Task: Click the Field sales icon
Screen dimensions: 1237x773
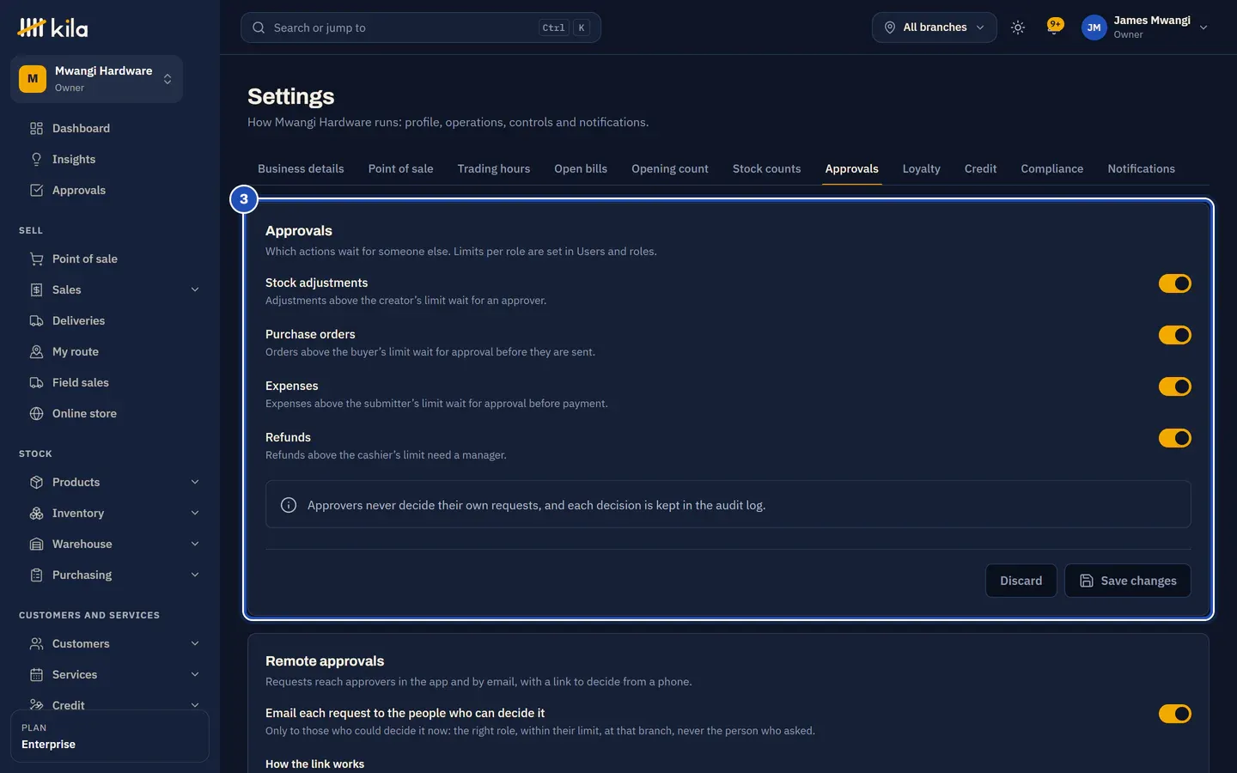Action: coord(36,383)
